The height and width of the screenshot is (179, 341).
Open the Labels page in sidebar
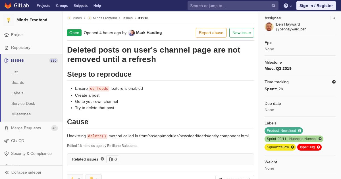(x=17, y=93)
